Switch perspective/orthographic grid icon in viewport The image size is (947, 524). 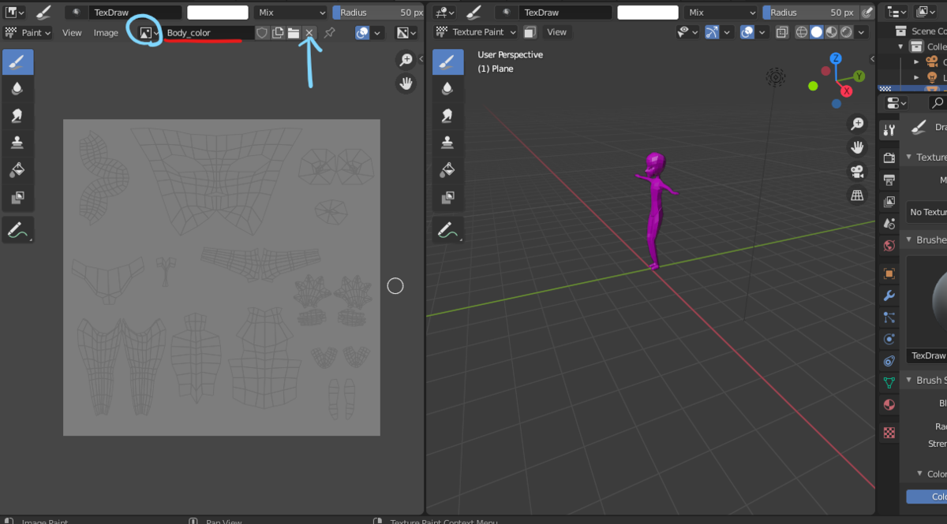[857, 195]
